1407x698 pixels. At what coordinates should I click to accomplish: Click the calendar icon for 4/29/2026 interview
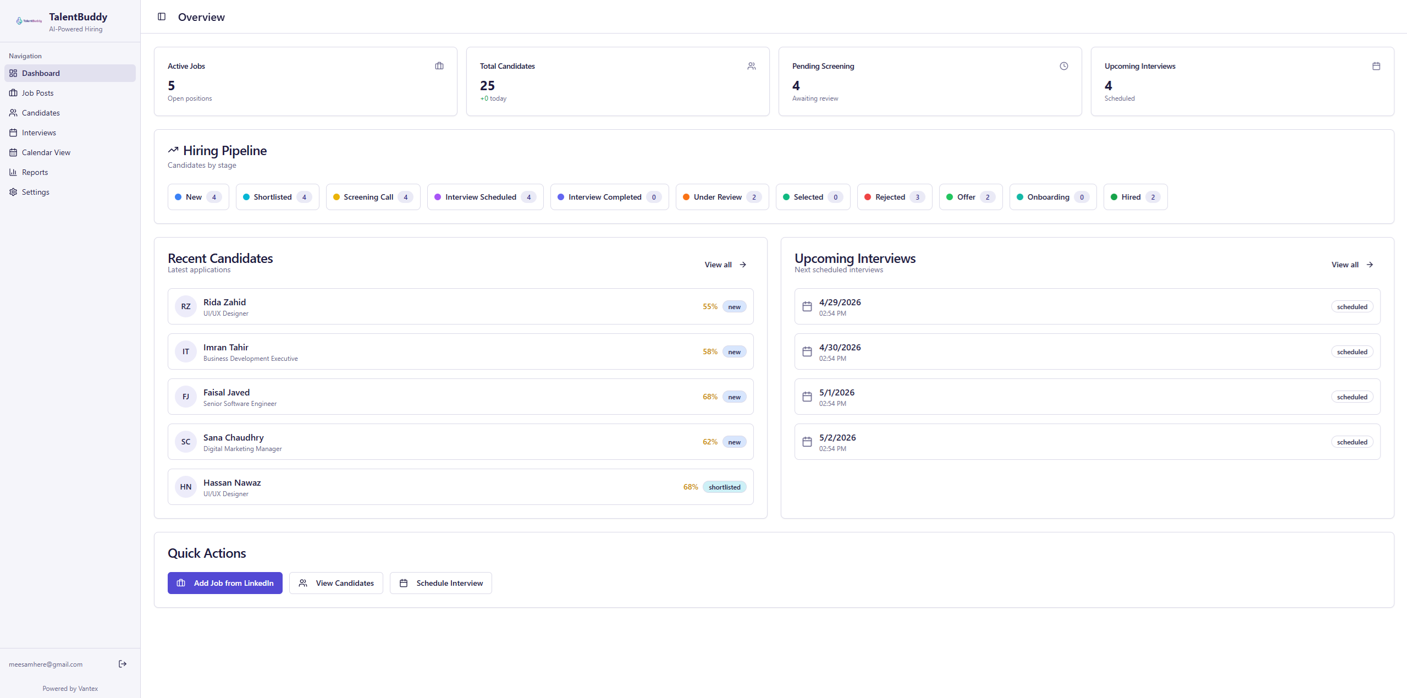807,306
